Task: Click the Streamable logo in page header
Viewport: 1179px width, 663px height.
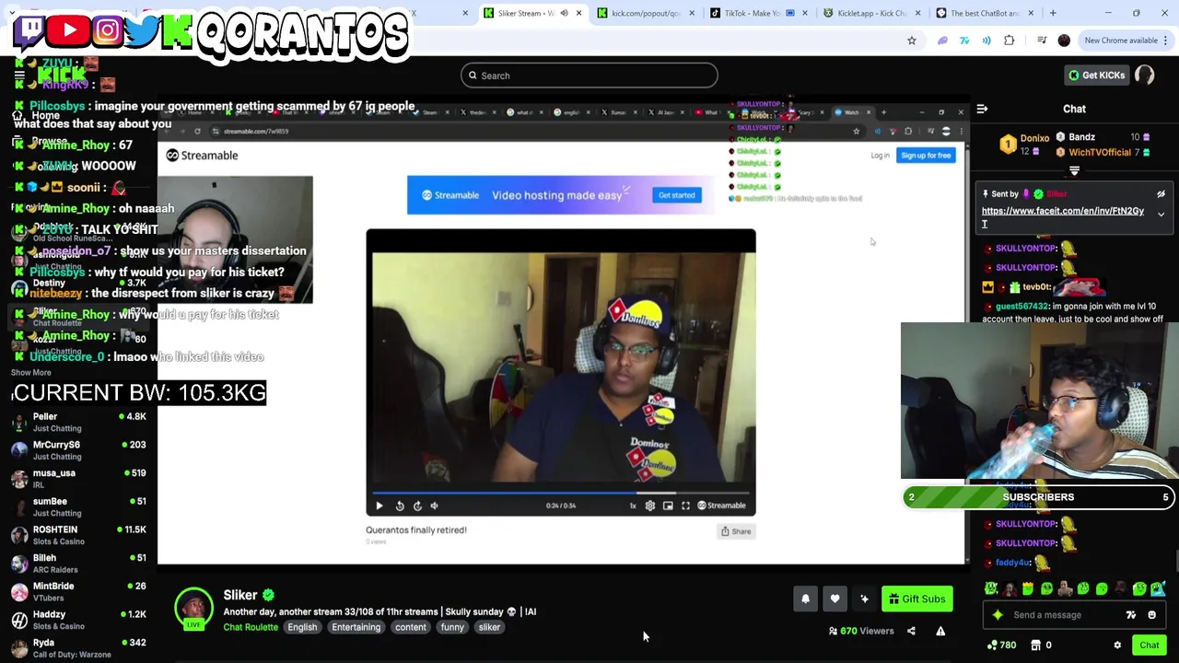Action: 202,156
